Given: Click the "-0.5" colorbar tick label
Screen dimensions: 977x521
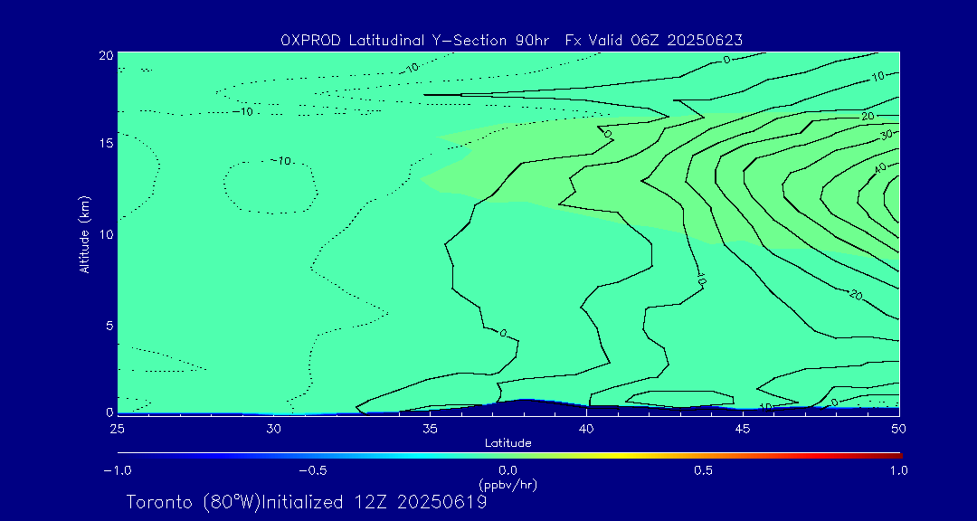Looking at the screenshot, I should (x=313, y=470).
